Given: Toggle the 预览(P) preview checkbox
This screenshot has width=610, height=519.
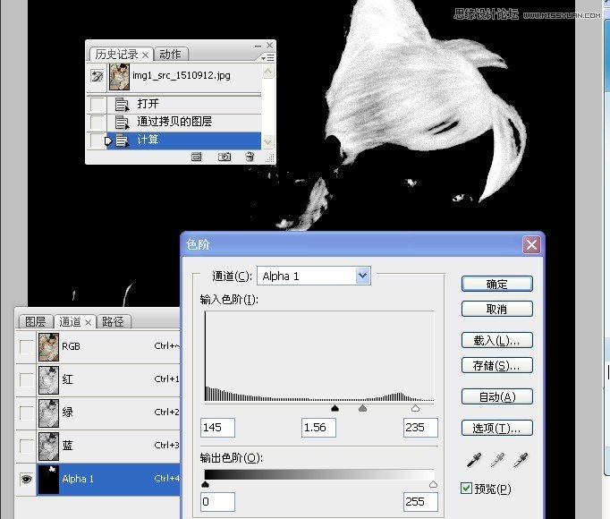Looking at the screenshot, I should [466, 489].
